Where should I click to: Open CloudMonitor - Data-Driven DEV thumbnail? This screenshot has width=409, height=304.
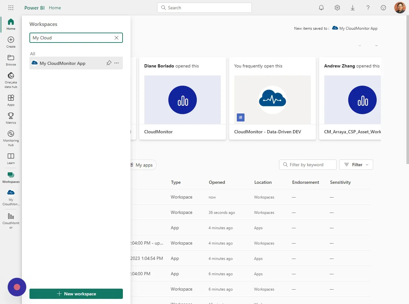point(272,100)
